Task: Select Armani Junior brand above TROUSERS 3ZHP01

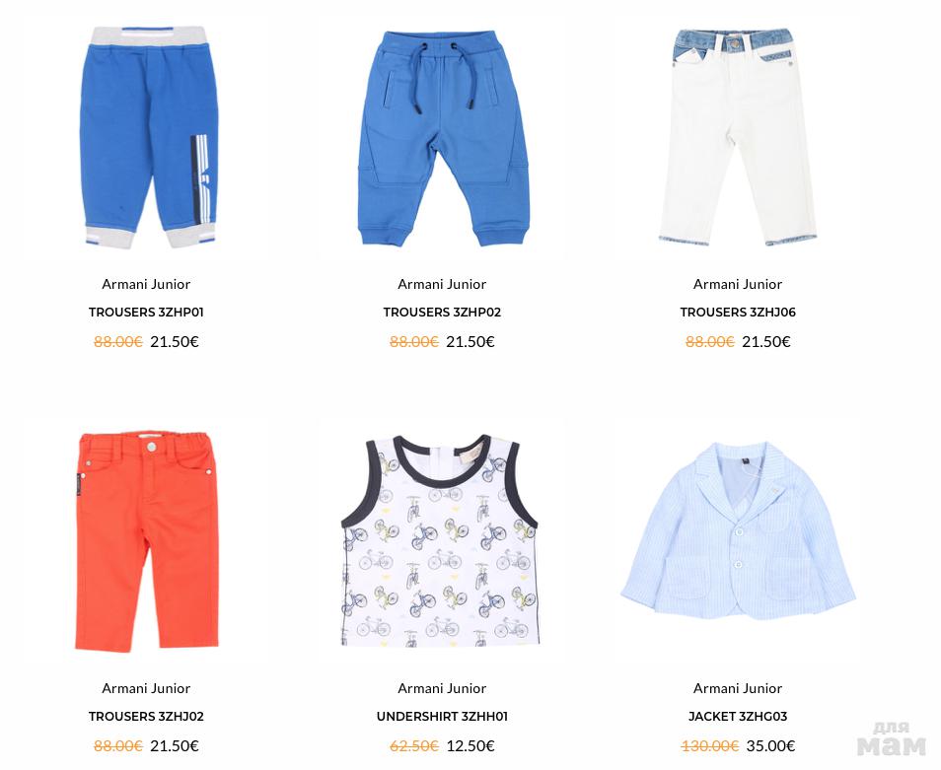Action: [146, 284]
